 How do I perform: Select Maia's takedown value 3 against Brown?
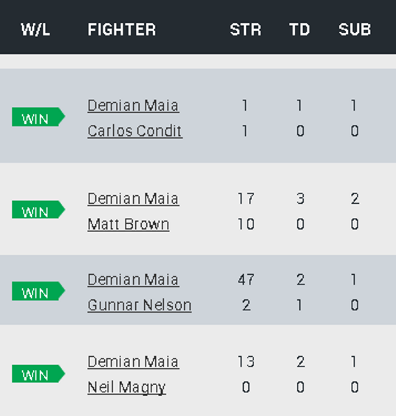tap(300, 199)
